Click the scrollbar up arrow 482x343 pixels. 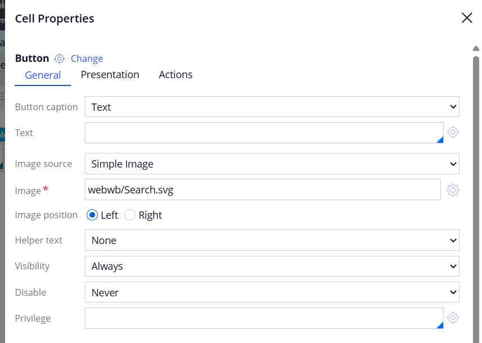pos(476,48)
